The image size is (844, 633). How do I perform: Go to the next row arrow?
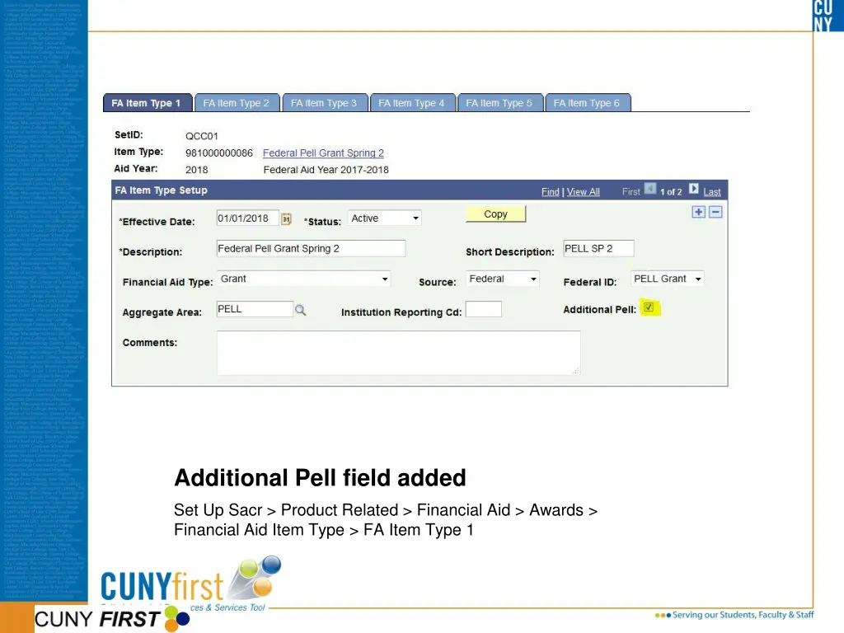coord(694,189)
